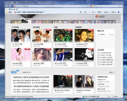Click the blue Help question mark icon
Screen dimensions: 127x101
coord(119,12)
